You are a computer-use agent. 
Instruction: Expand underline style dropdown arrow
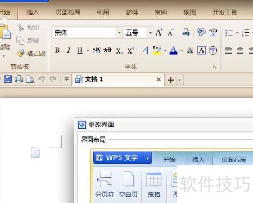click(x=88, y=51)
